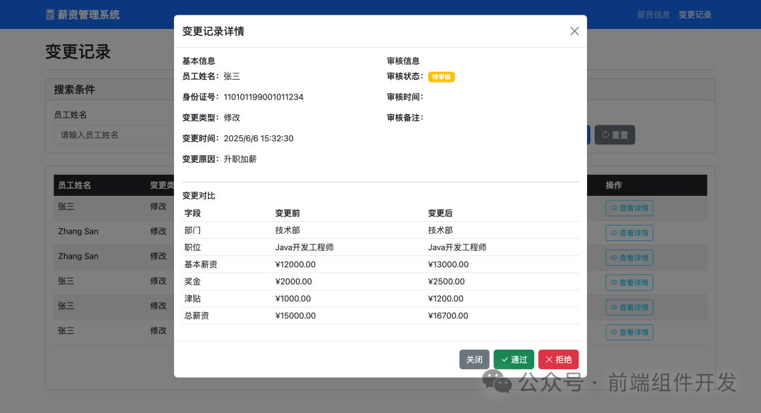The height and width of the screenshot is (413, 761).
Task: Close the 变更记录详情 dialog with X icon
Action: tap(574, 31)
